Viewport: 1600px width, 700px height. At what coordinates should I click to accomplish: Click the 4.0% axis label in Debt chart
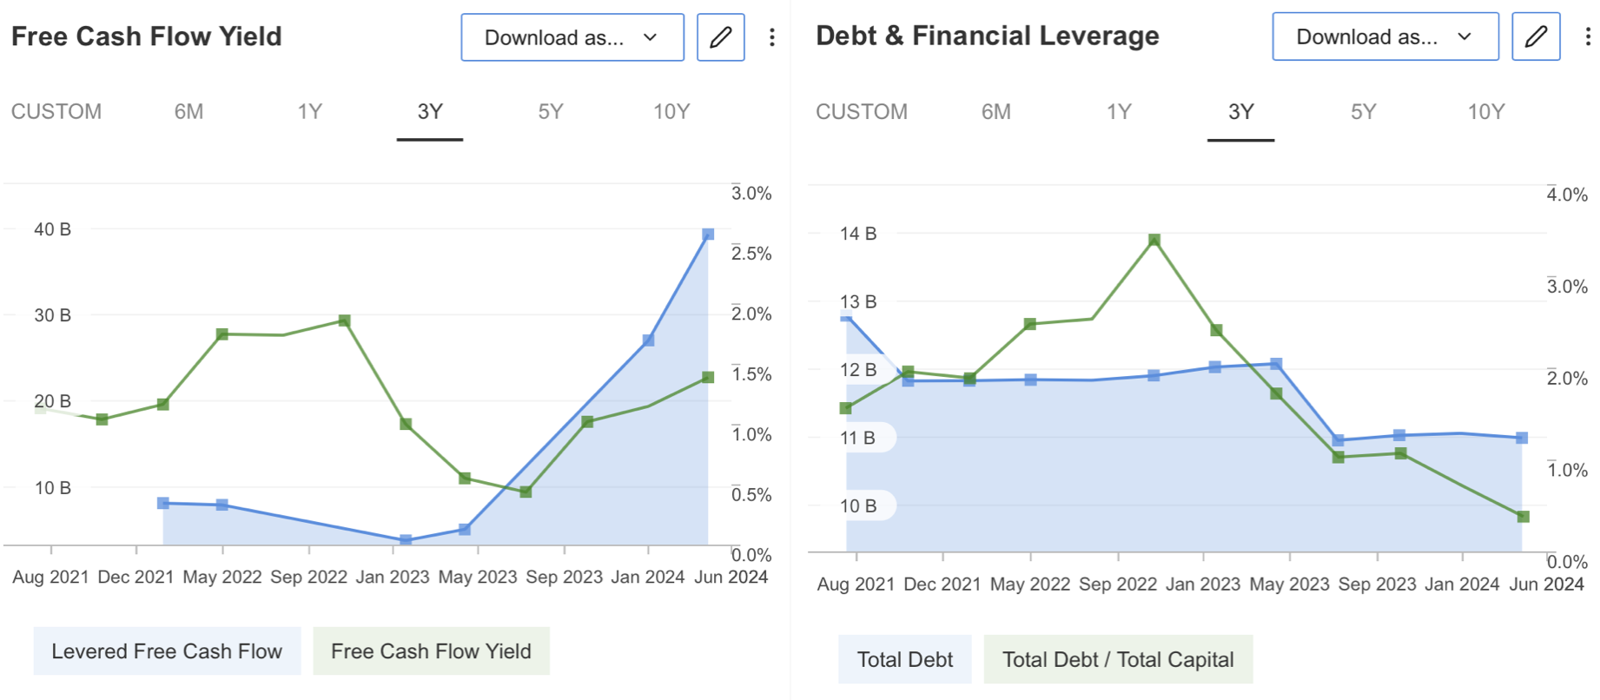[1567, 195]
